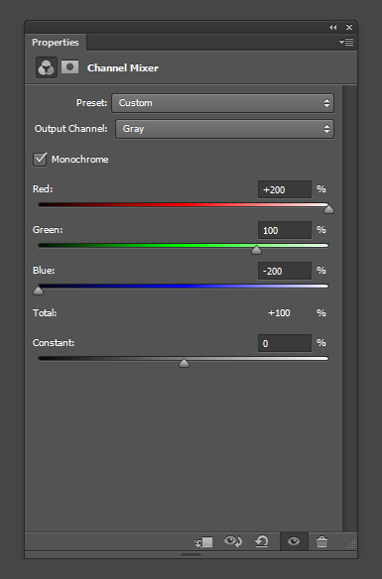The width and height of the screenshot is (382, 579).
Task: Toggle adjustment layer visibility eye
Action: pos(294,541)
